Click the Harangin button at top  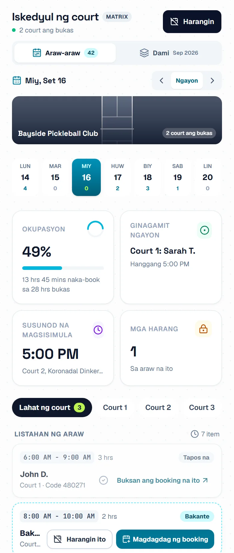pyautogui.click(x=192, y=22)
